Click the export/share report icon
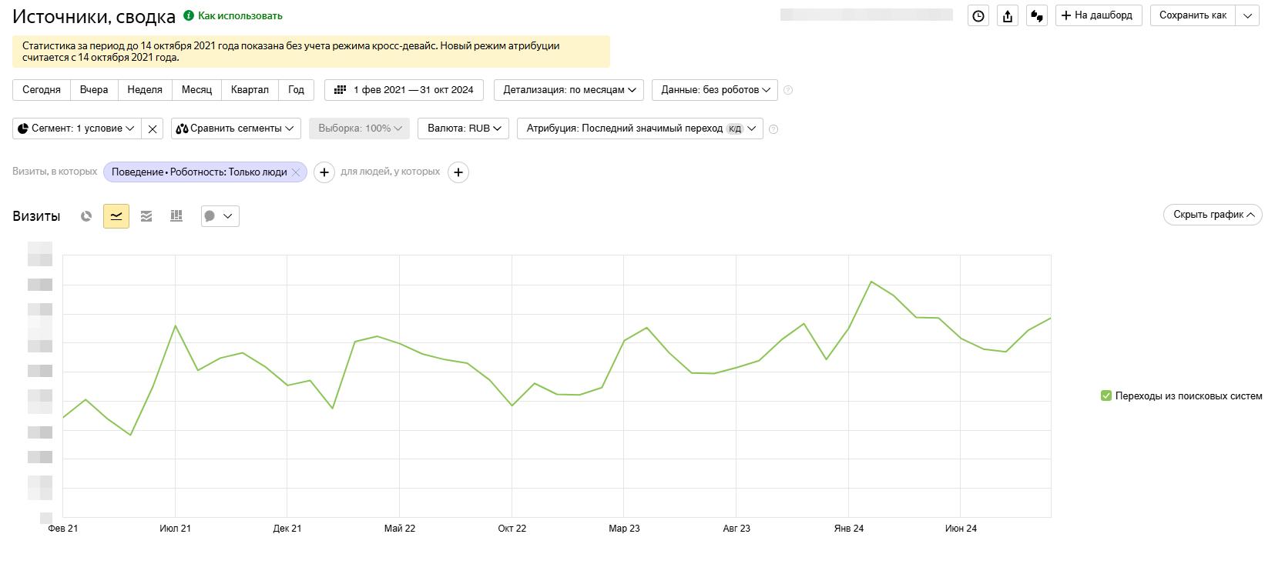Image resolution: width=1275 pixels, height=564 pixels. (x=1008, y=15)
